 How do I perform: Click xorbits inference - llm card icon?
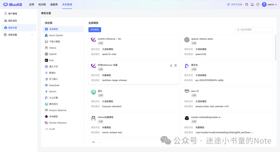click(x=93, y=40)
